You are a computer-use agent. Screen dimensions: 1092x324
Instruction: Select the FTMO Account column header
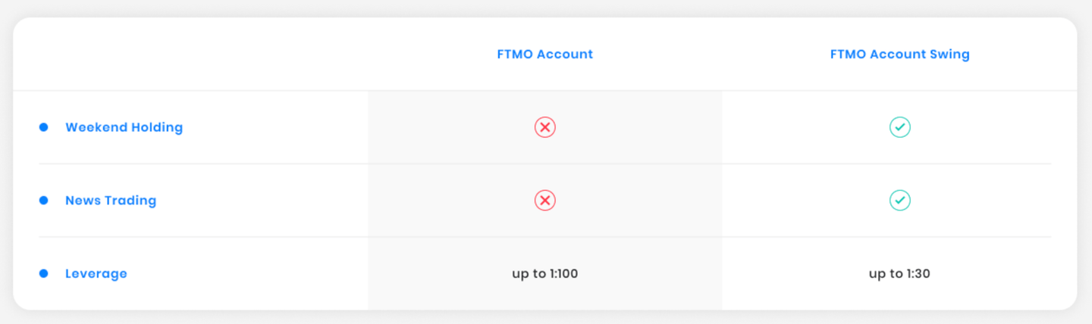click(x=544, y=54)
